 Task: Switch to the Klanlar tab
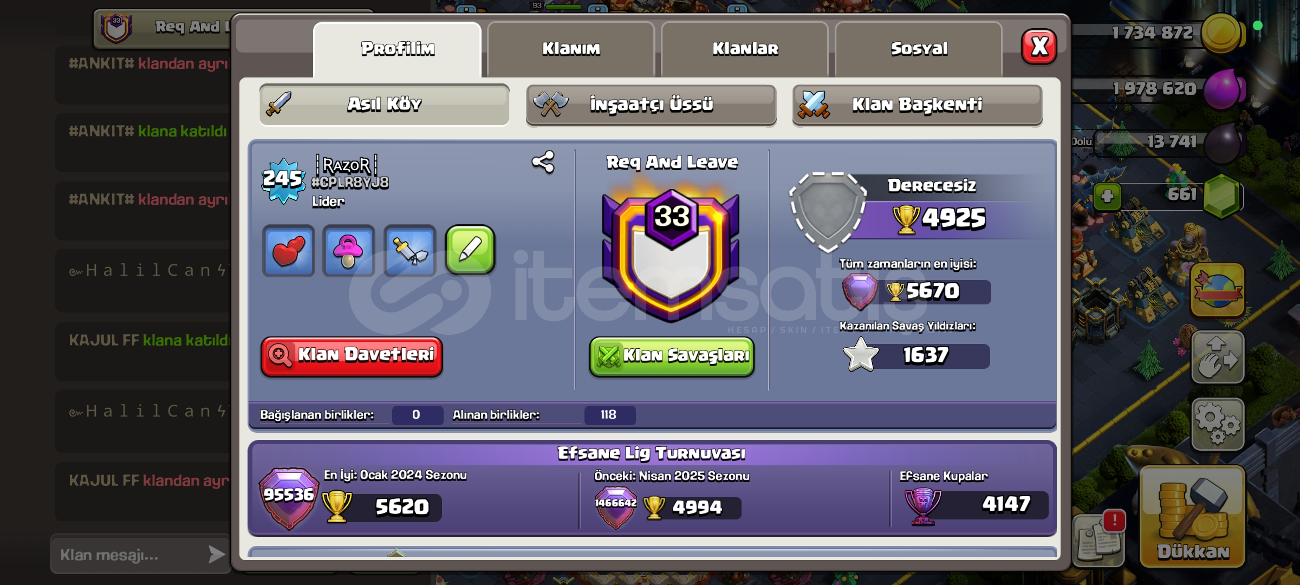point(745,49)
